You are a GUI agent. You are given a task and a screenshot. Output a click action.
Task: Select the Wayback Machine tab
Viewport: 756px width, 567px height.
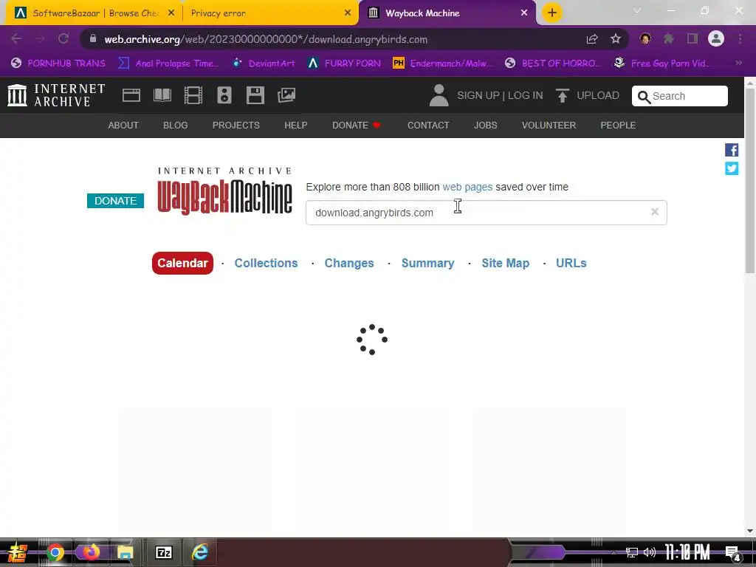point(447,13)
